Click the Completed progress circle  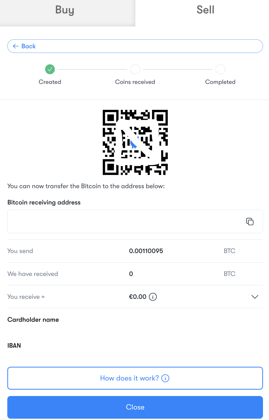(220, 69)
